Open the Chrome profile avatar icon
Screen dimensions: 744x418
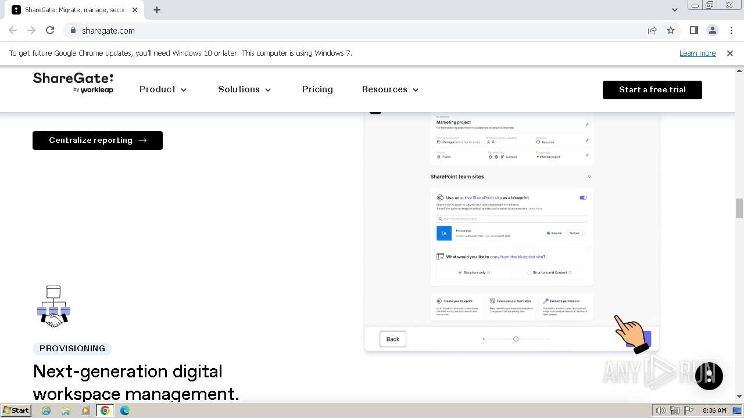(712, 30)
